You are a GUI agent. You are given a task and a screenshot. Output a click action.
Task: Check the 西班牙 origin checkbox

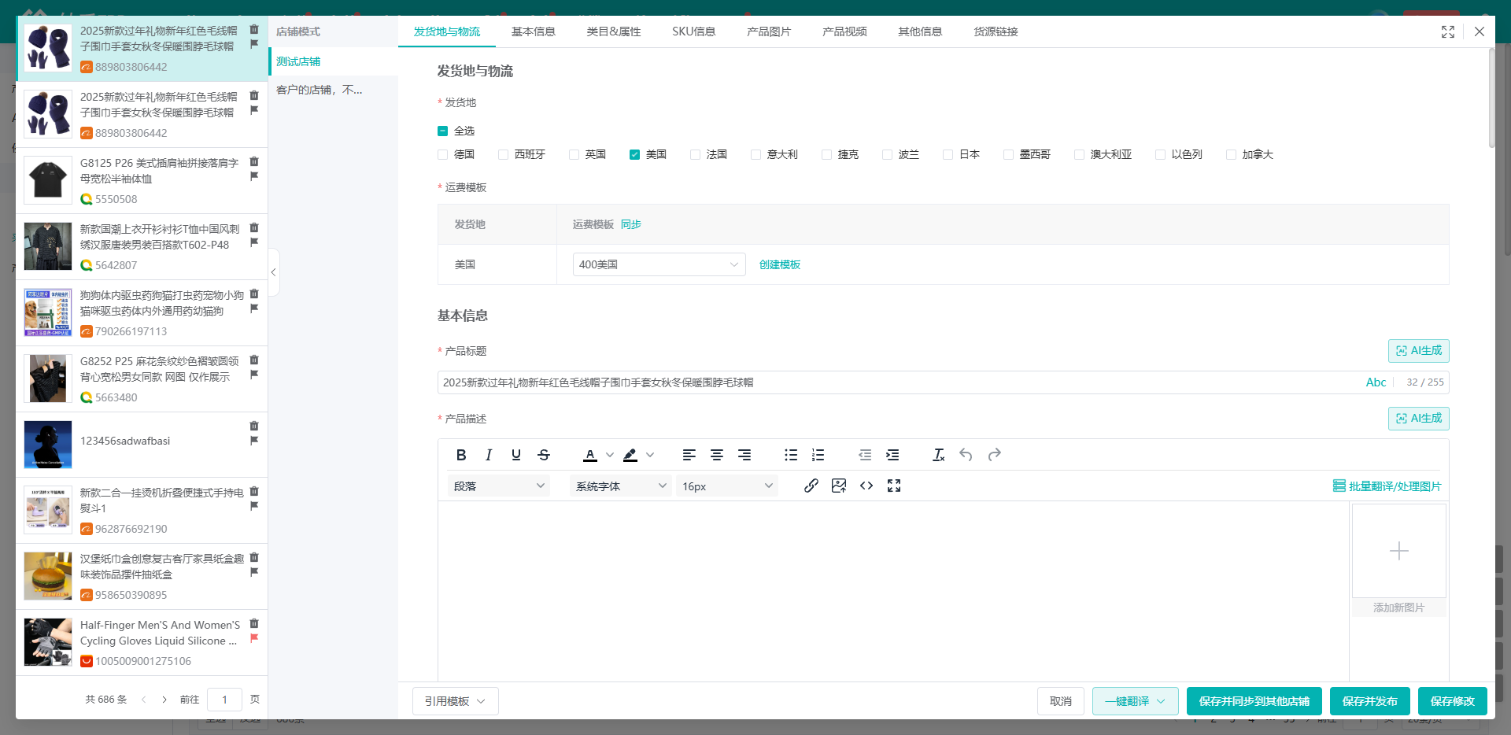[x=504, y=154]
